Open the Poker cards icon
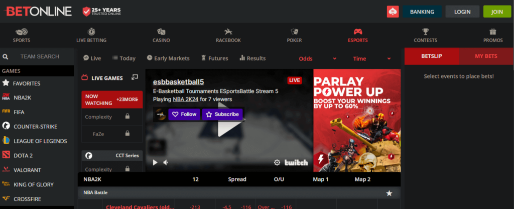 point(294,32)
